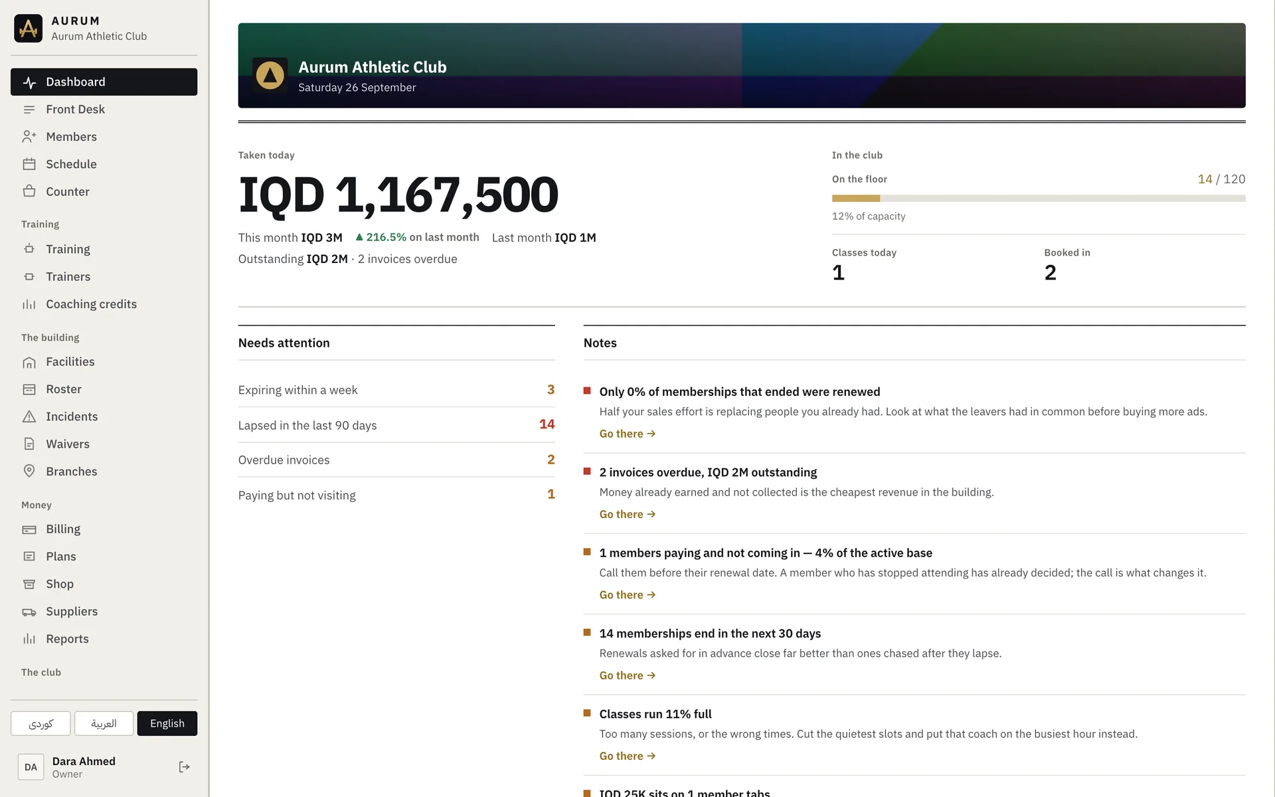
Task: Click the Training dumbbell icon
Action: (x=29, y=249)
